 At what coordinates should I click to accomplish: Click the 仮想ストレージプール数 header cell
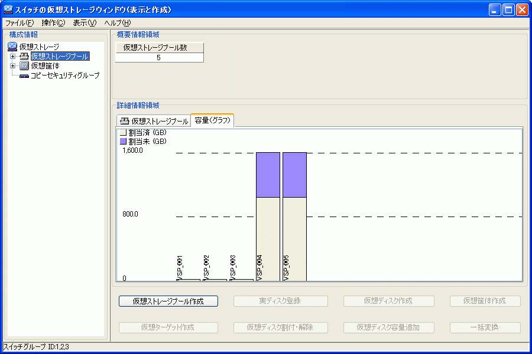click(160, 48)
